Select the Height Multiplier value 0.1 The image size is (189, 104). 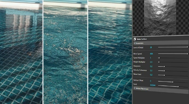pyautogui.click(x=151, y=62)
